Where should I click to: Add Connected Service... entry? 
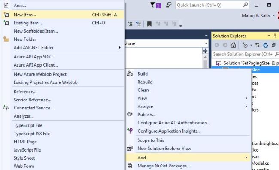[x=62, y=108]
